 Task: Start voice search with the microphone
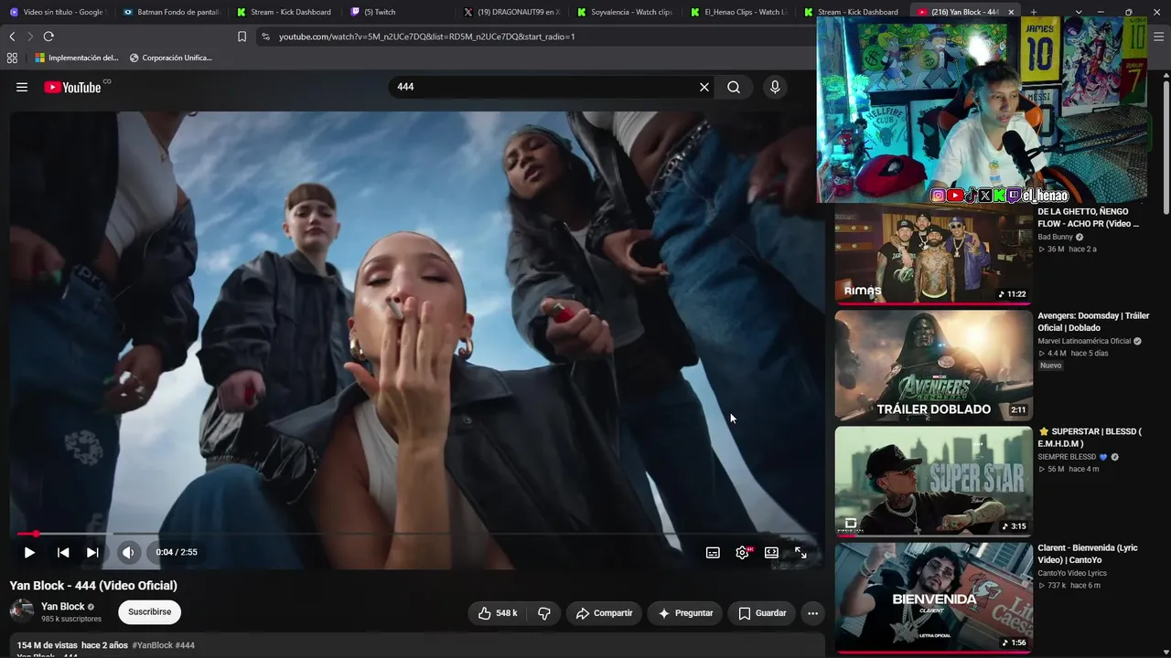tap(775, 87)
